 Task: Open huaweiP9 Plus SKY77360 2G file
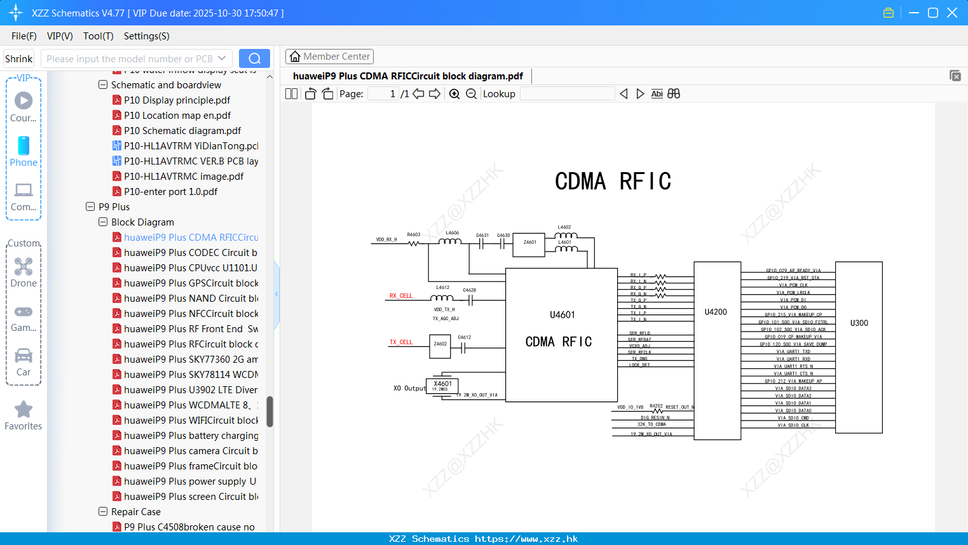coord(186,359)
